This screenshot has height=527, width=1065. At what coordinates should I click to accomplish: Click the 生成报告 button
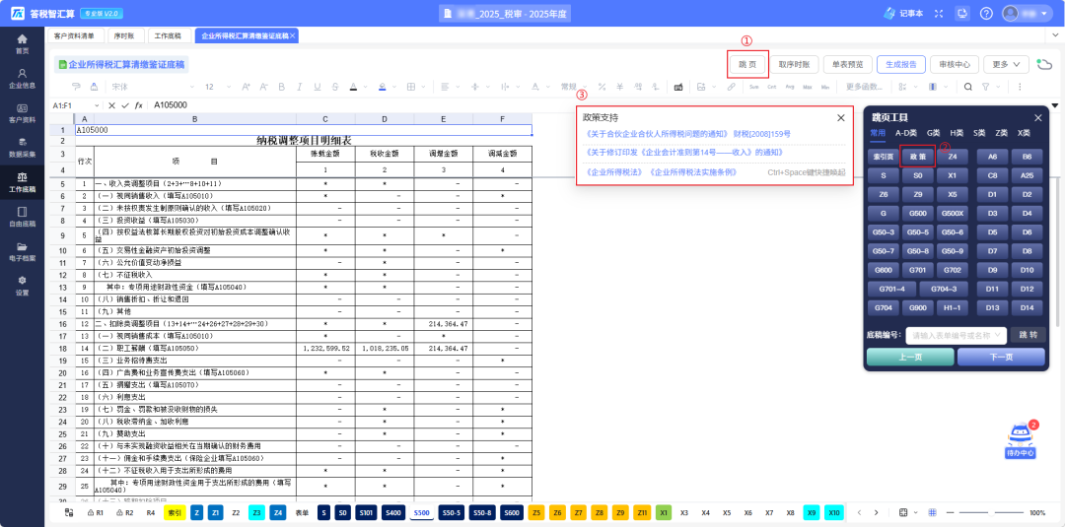[x=901, y=64]
